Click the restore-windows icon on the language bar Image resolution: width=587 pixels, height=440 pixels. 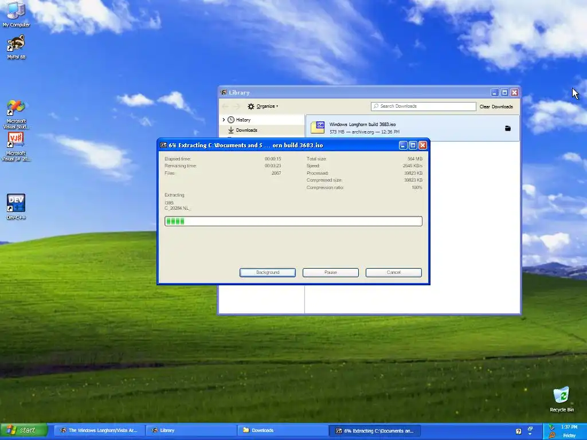pos(530,429)
